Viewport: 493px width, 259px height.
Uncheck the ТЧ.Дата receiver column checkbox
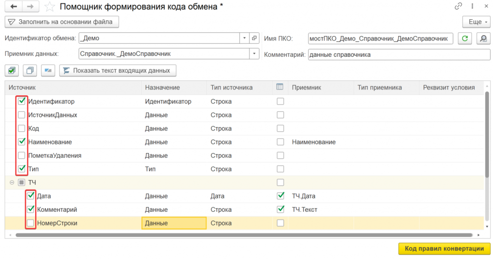coord(280,196)
